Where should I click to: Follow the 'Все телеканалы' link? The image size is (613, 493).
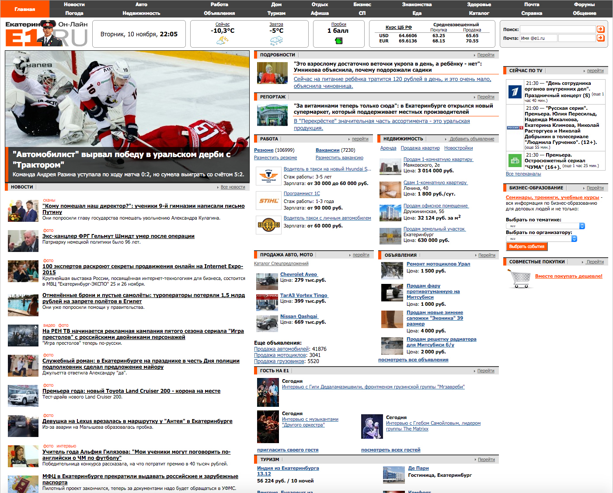tap(523, 174)
